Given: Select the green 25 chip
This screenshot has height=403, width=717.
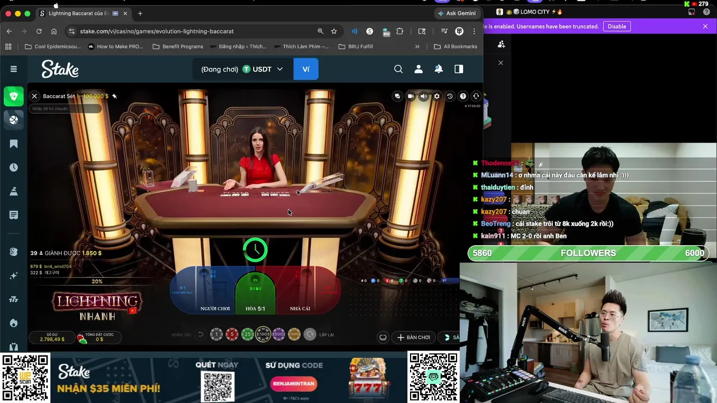Looking at the screenshot, I should (x=248, y=335).
